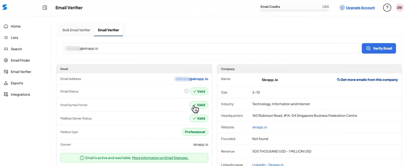Click the Mailbox Server Status Valid badge
The image size is (406, 166).
(x=199, y=118)
